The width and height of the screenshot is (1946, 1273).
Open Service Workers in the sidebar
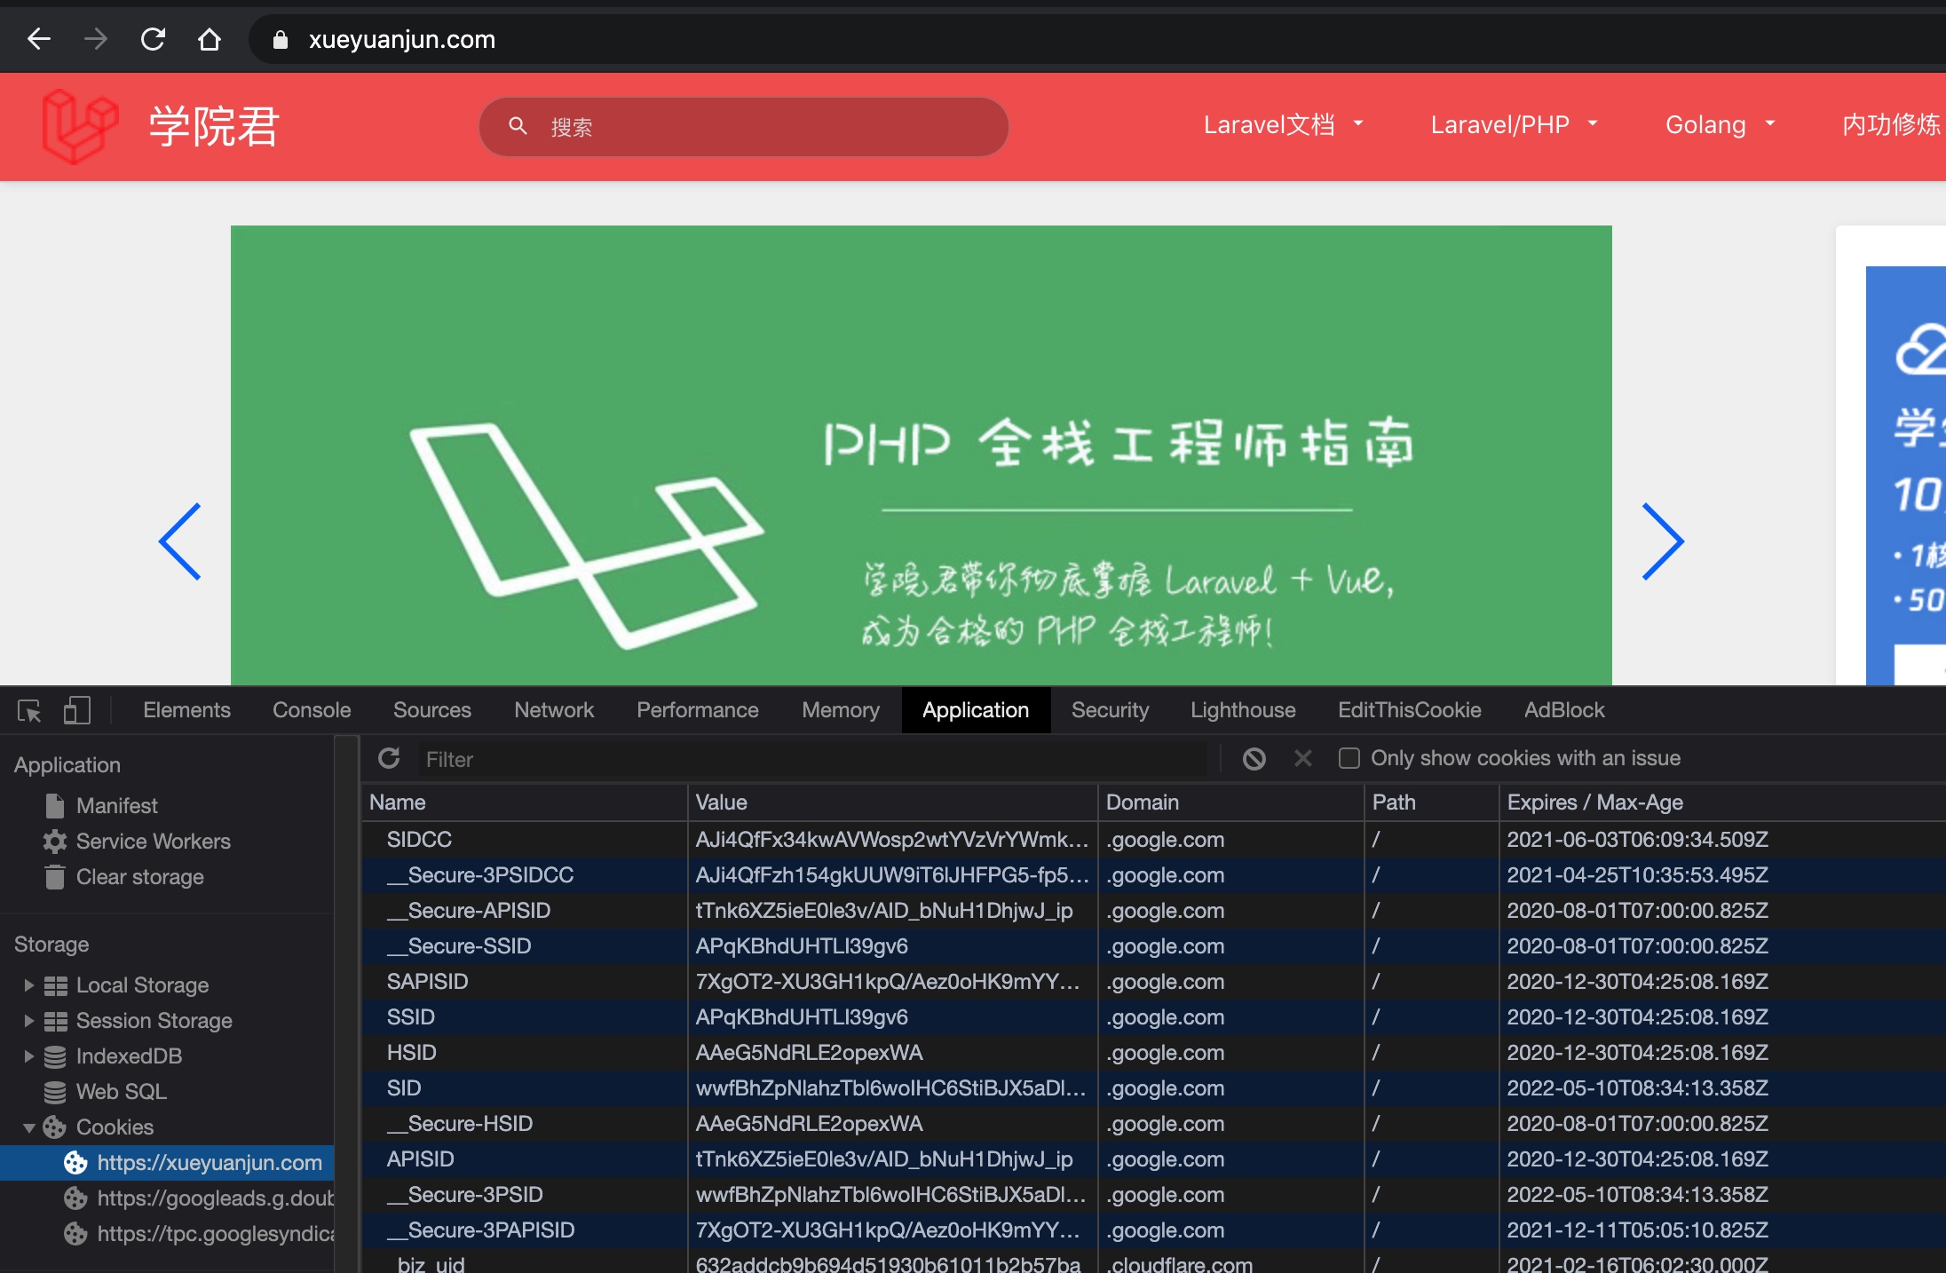coord(153,842)
